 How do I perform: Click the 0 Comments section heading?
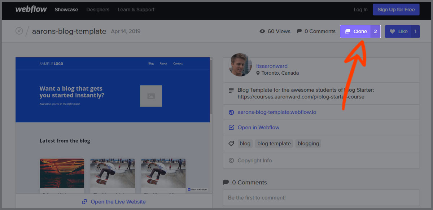coord(249,183)
